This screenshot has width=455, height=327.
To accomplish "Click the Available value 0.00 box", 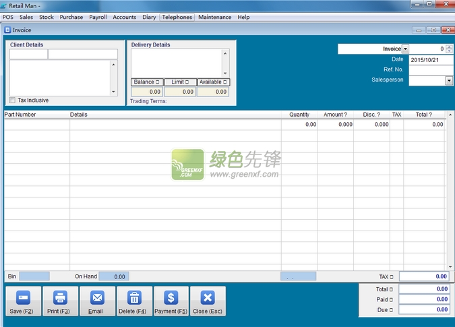I will coord(213,92).
